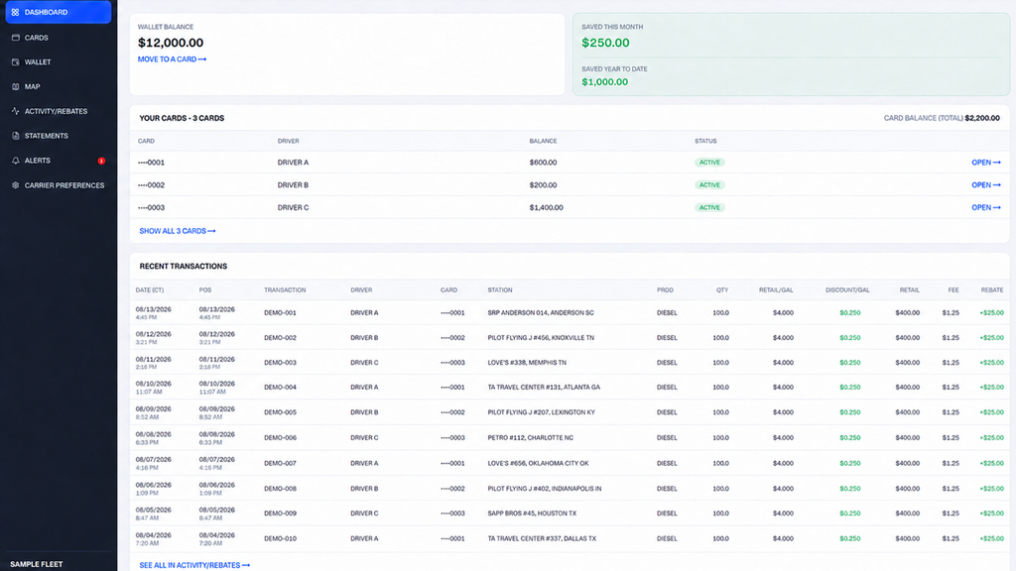Click Show All 3 Cards link
1016x571 pixels.
click(x=177, y=231)
